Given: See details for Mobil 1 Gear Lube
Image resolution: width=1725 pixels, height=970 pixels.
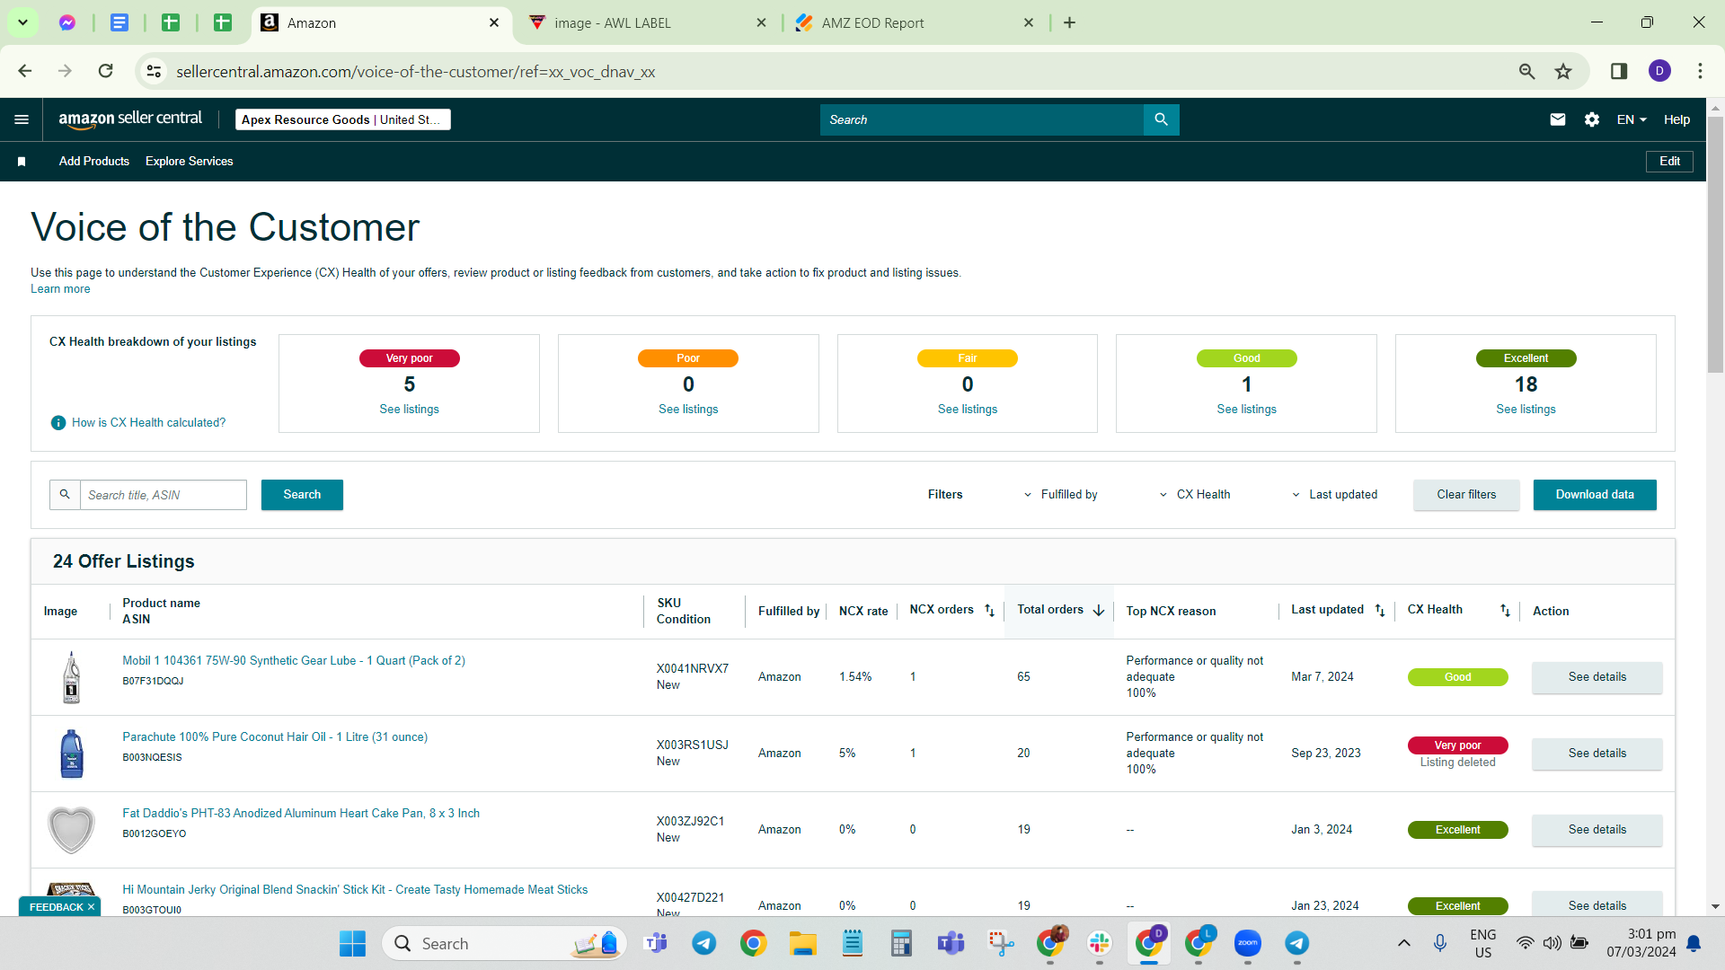Looking at the screenshot, I should click(x=1597, y=677).
